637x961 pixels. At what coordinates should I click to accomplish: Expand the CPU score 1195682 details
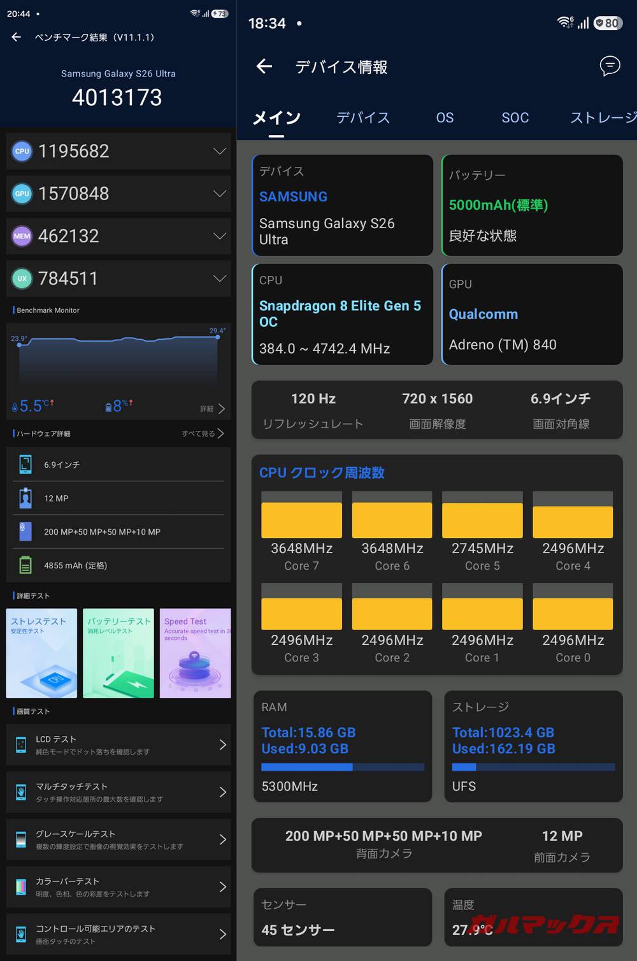coord(219,151)
